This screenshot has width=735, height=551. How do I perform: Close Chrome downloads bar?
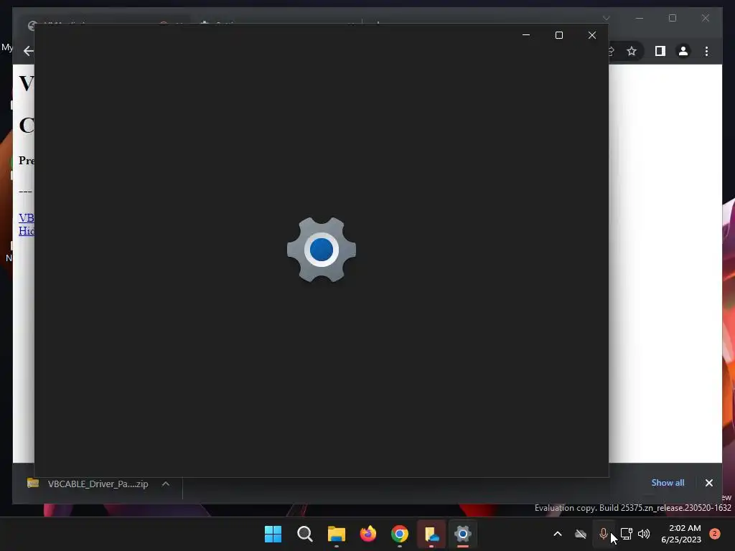708,483
